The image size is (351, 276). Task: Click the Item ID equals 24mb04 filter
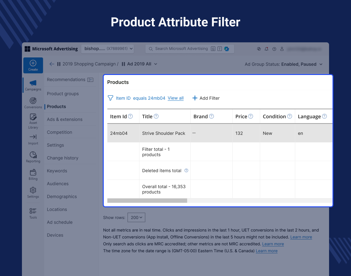tap(141, 98)
